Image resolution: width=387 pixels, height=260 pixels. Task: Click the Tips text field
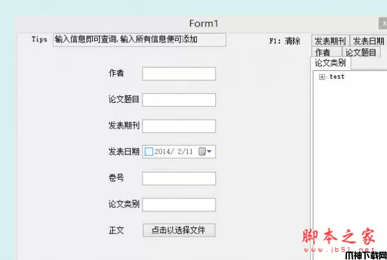tap(139, 39)
